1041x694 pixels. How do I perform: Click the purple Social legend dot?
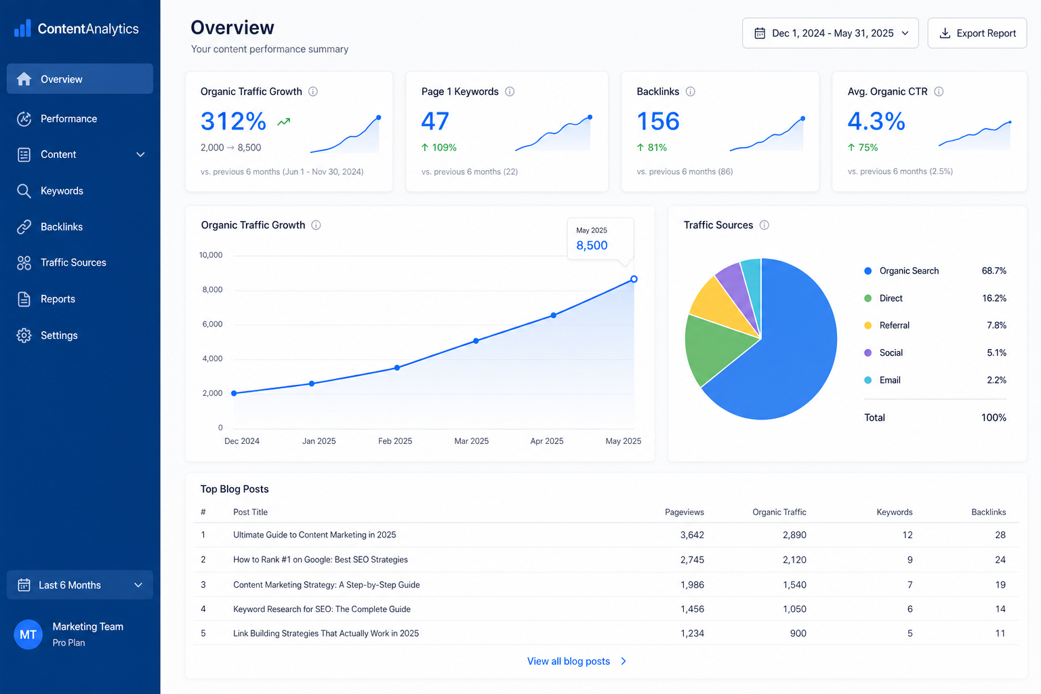[867, 352]
